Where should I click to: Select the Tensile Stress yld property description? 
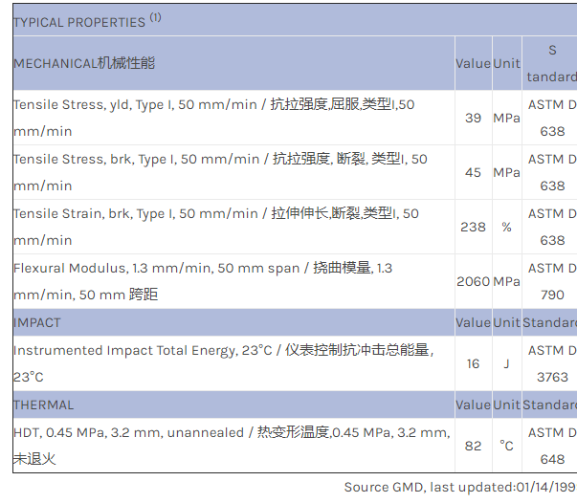point(213,118)
